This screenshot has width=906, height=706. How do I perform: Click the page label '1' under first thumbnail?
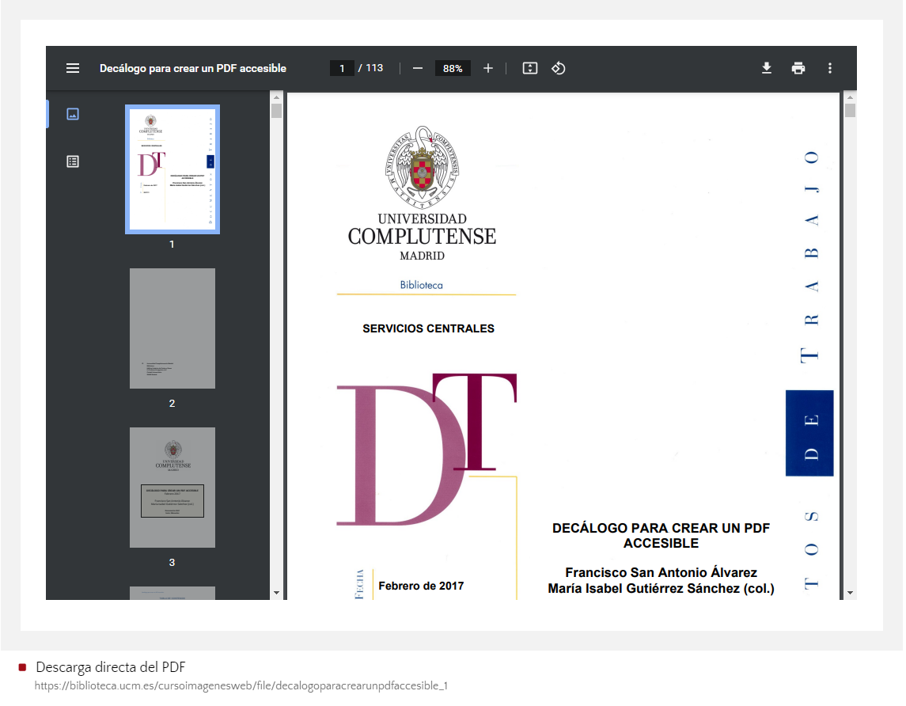pyautogui.click(x=172, y=245)
